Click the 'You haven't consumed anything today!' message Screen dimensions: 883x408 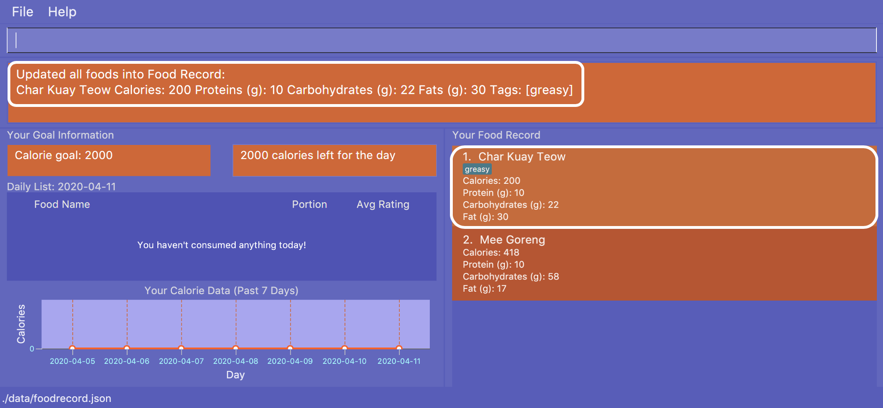click(x=222, y=245)
